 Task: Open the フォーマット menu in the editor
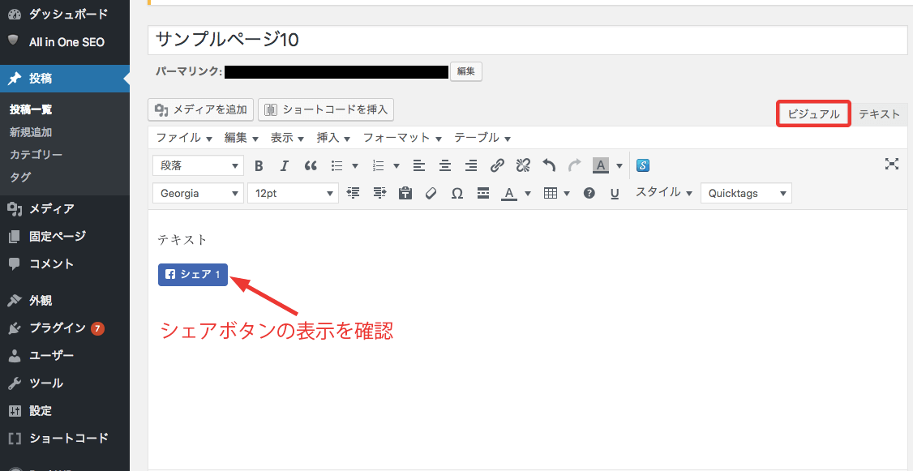coord(402,138)
